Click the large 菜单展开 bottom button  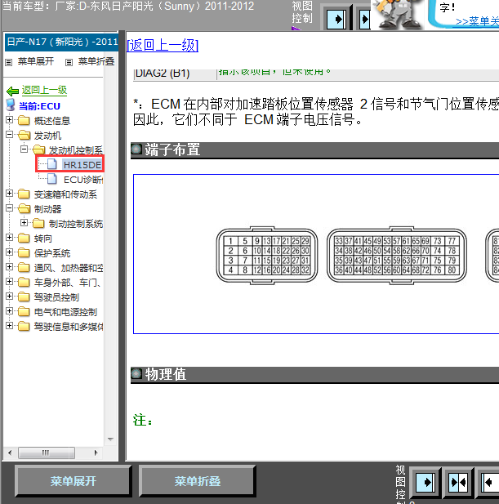[x=73, y=481]
